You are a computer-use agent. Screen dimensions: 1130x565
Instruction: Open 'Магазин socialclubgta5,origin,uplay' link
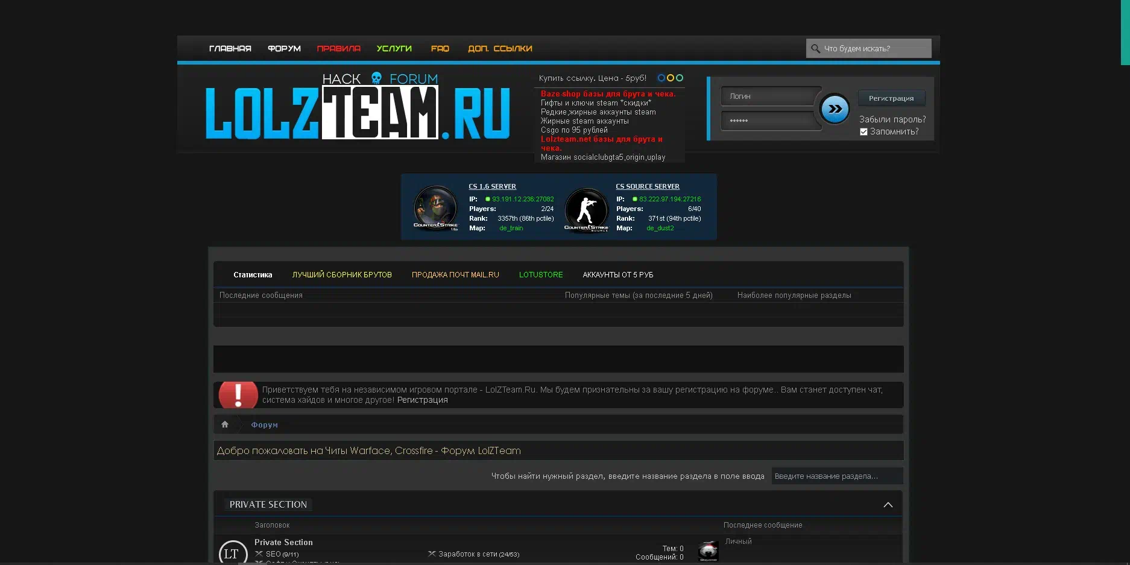[x=603, y=157]
